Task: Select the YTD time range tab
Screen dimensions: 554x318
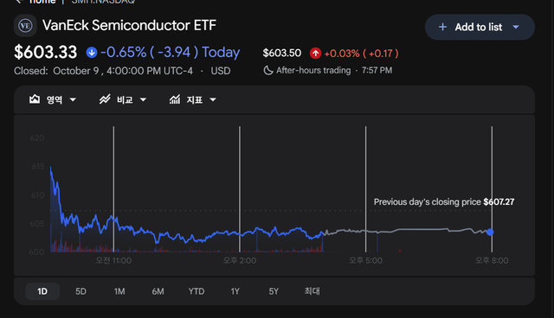Action: 196,291
